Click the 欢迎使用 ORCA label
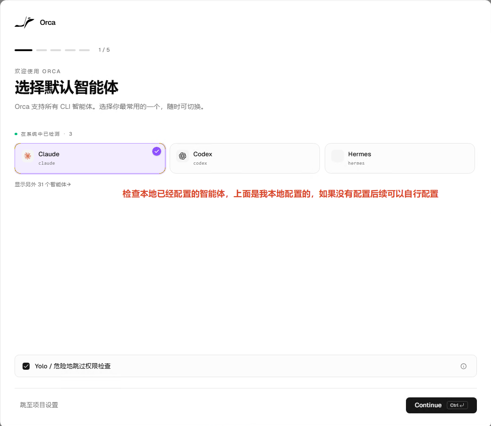This screenshot has height=426, width=491. coord(38,71)
